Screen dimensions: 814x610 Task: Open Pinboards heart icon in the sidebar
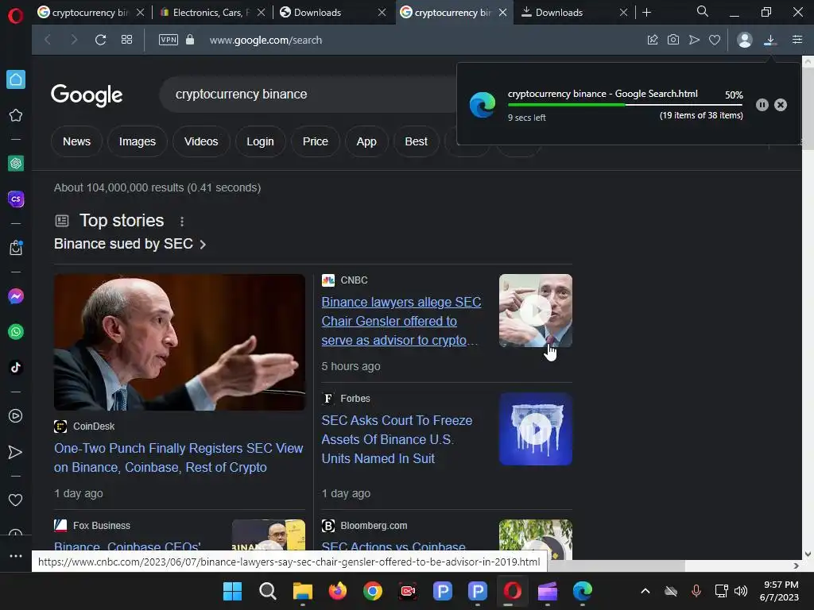[16, 500]
